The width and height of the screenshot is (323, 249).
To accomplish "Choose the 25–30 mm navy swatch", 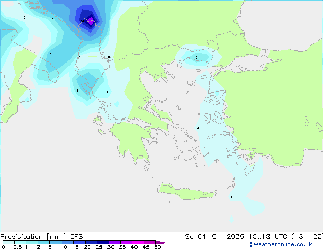I will tap(103, 242).
